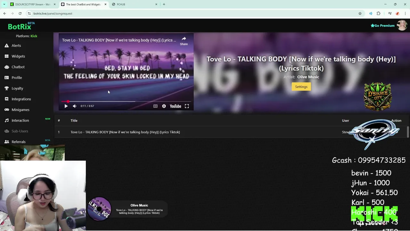Enter fullscreen in the video player

187,106
